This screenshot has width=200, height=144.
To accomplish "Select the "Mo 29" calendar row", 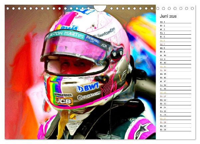I will pos(176,126).
